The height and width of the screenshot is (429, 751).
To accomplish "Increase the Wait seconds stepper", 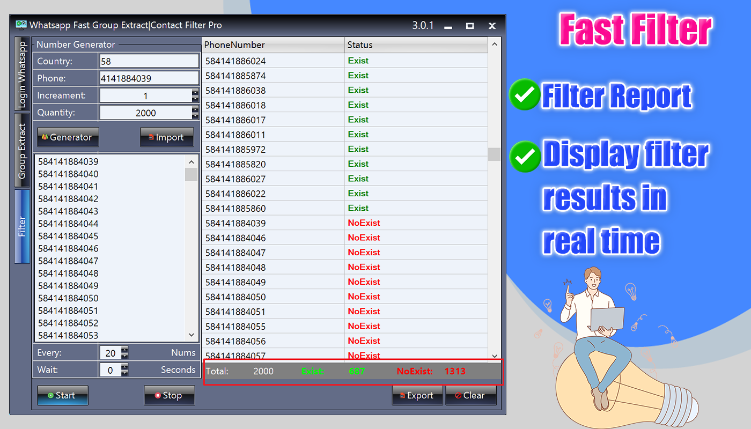I will [x=124, y=367].
